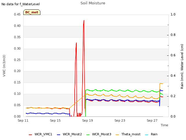Click the Rain (mm), Water Level (cm) axis title
Screen dimensions: 186x140
(182, 66)
